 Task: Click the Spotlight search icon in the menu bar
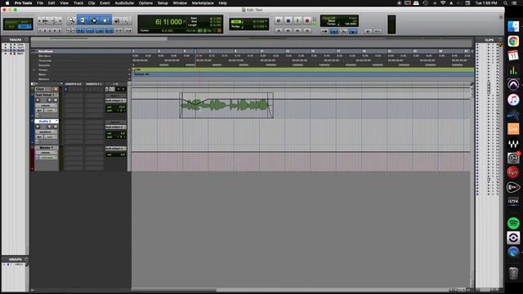tap(506, 3)
